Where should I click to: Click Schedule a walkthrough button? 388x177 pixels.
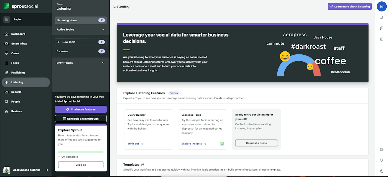(x=81, y=119)
